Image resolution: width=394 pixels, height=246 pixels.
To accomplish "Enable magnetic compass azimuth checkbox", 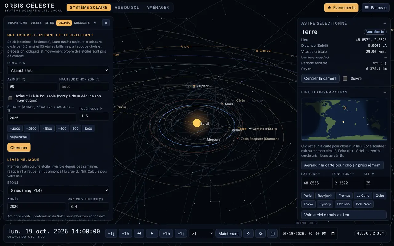I will point(10,98).
